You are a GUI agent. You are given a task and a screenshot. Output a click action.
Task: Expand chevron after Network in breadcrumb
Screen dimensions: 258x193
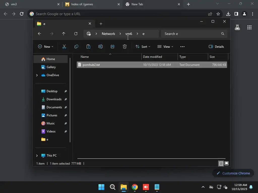pyautogui.click(x=120, y=34)
